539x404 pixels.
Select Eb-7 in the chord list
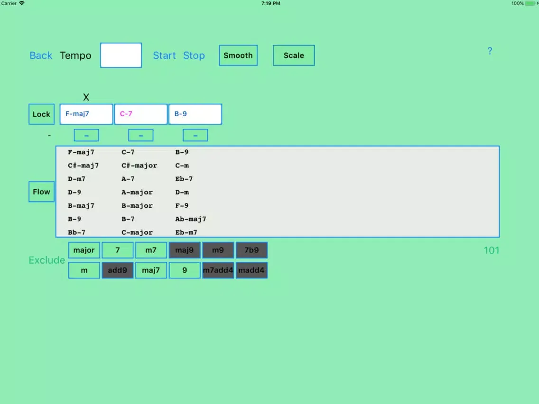[x=184, y=179]
